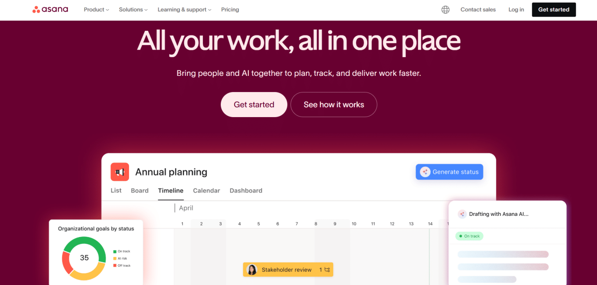This screenshot has width=597, height=285.
Task: Click the goals donut chart
Action: [84, 258]
